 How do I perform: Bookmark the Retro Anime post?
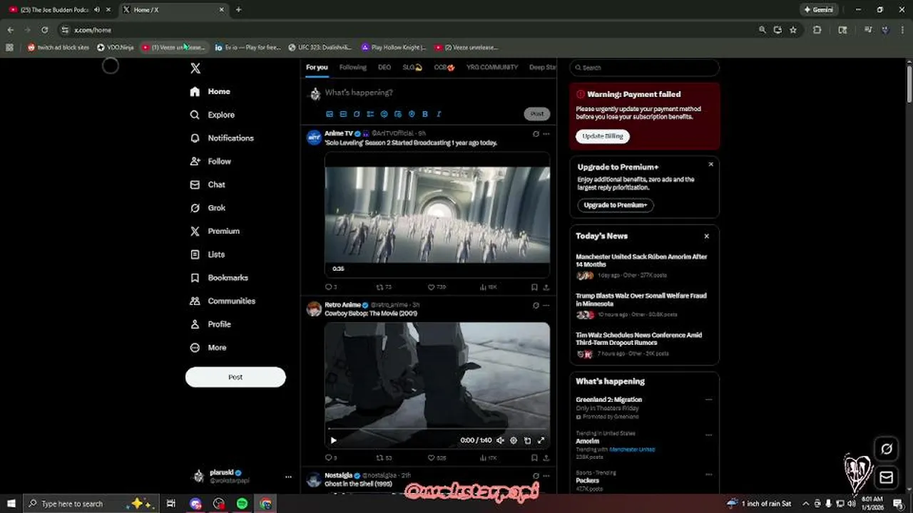coord(534,458)
